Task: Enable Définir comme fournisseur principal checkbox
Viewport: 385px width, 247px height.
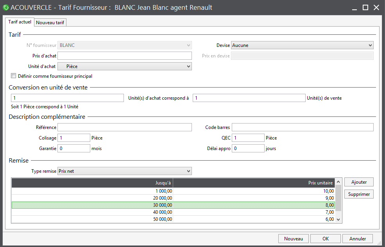Action: [x=14, y=76]
